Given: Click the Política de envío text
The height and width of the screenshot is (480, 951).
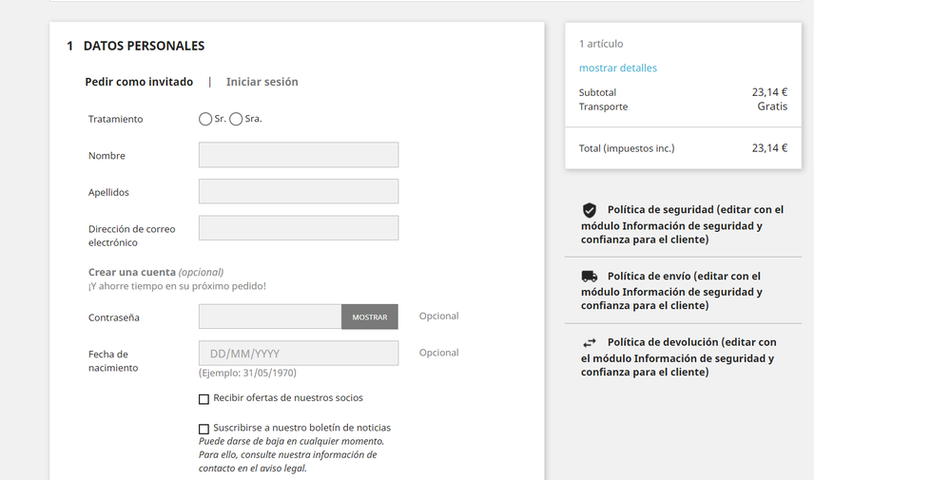Looking at the screenshot, I should 672,290.
